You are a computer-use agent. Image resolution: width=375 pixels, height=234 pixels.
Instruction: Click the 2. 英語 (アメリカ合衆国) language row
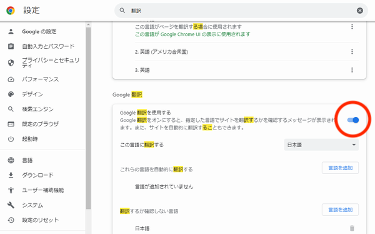247,52
